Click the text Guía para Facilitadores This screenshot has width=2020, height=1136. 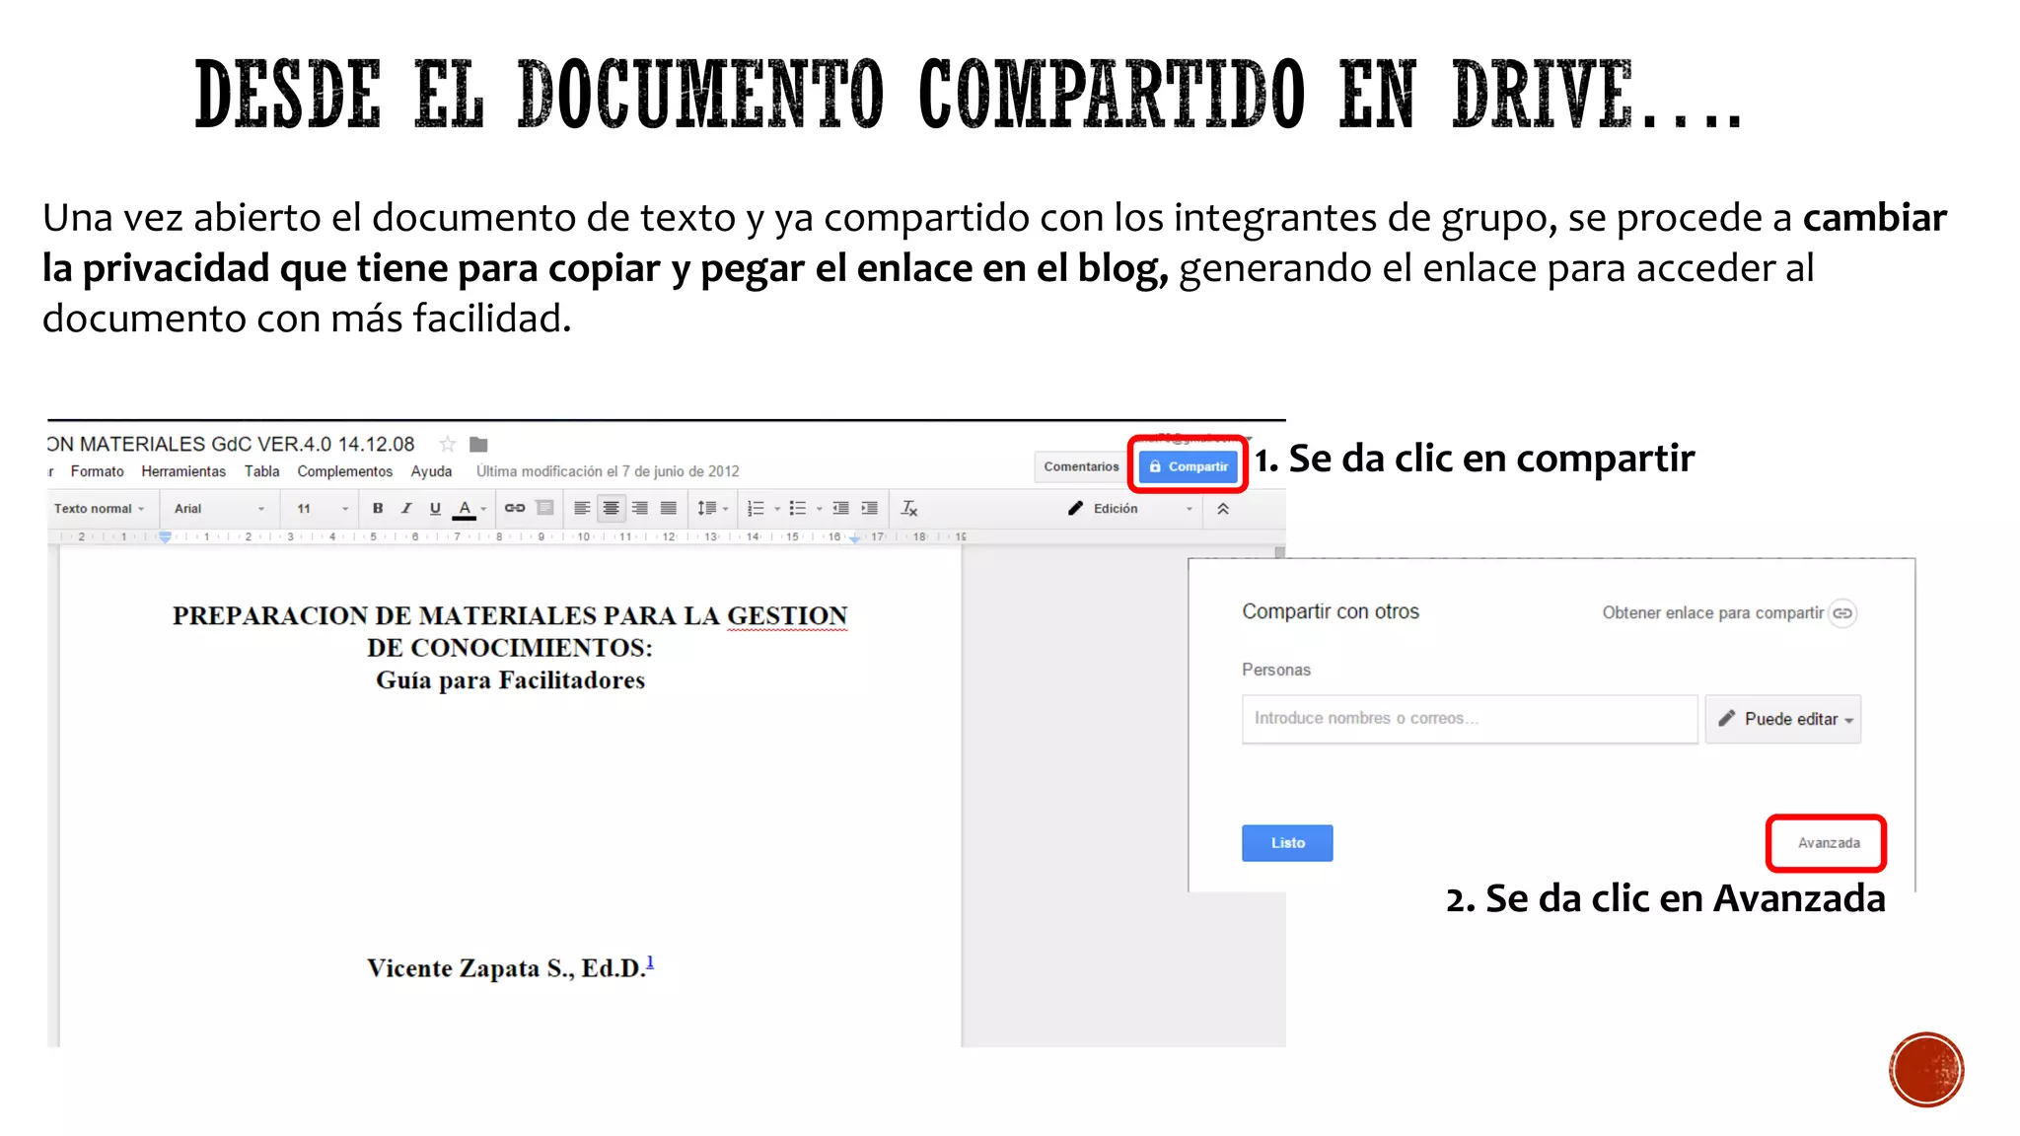510,680
